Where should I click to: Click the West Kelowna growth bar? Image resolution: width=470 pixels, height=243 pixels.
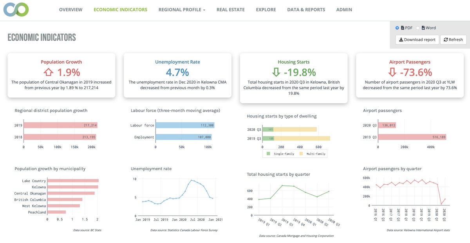[x=63, y=206]
